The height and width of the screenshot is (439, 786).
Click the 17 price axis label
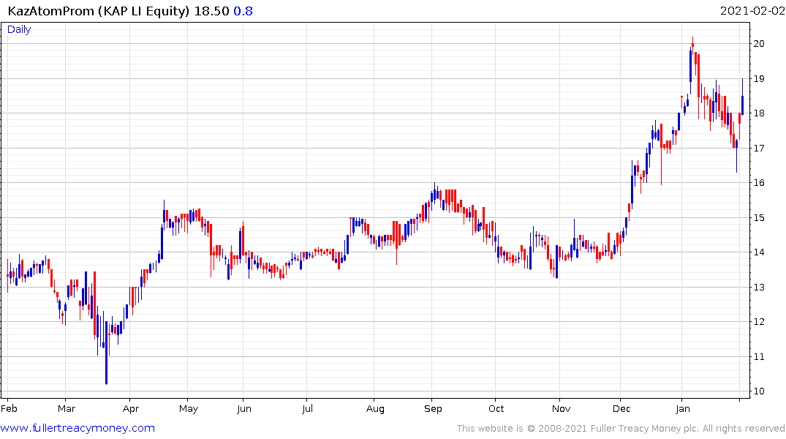(759, 149)
